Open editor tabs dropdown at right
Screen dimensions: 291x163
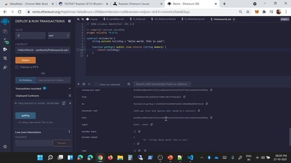[x=285, y=19]
